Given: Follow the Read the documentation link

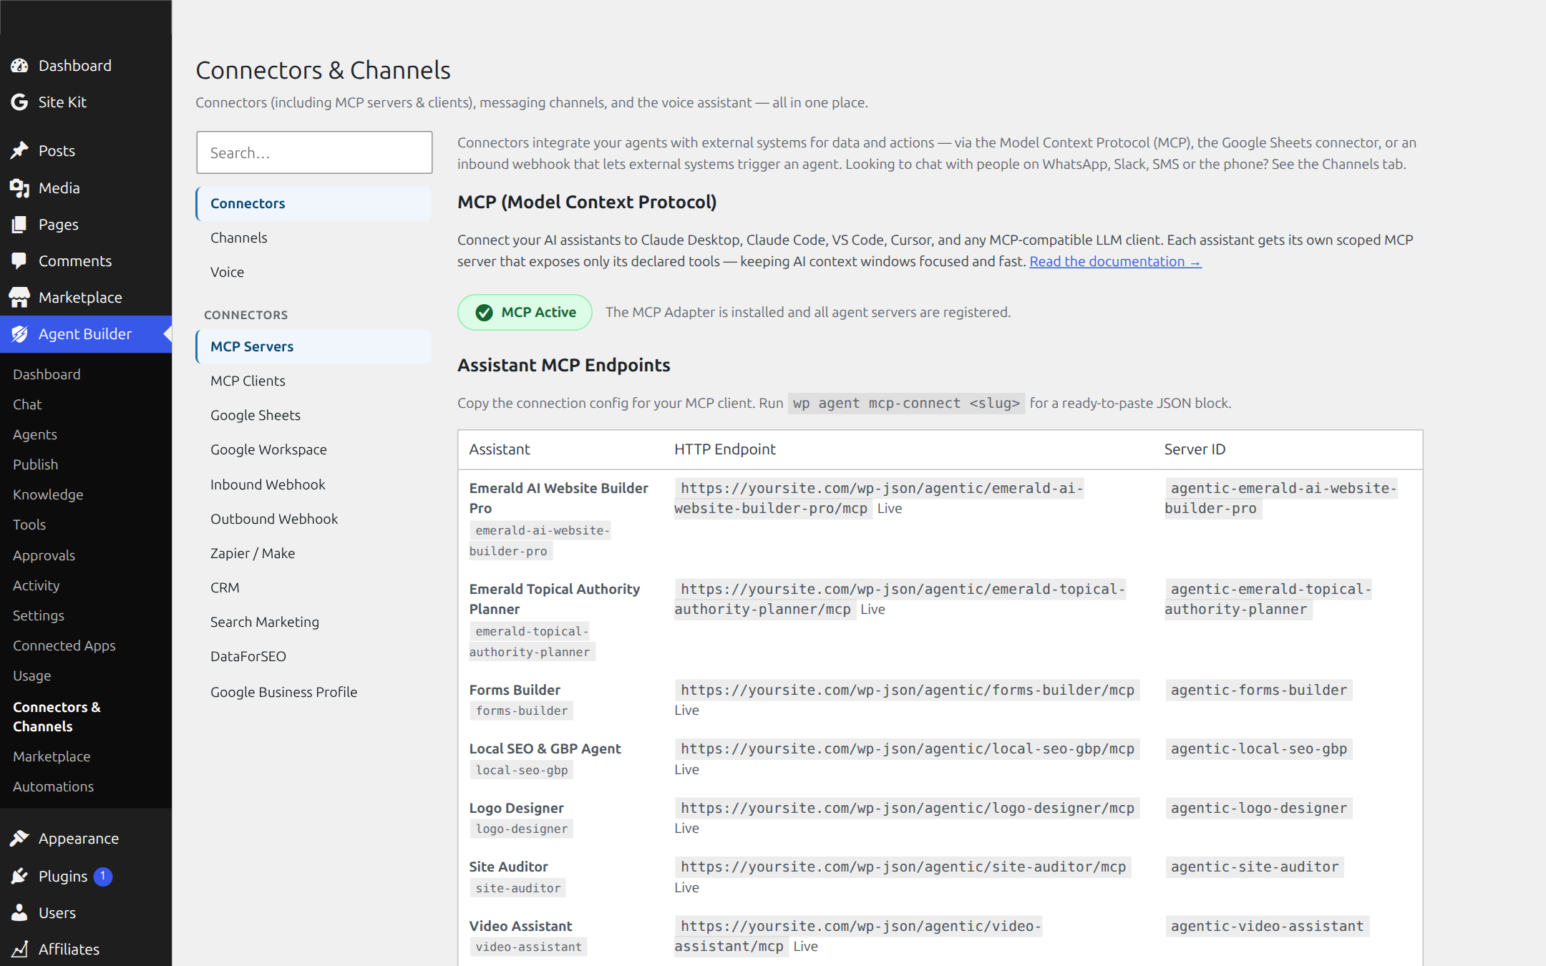Looking at the screenshot, I should coord(1115,262).
